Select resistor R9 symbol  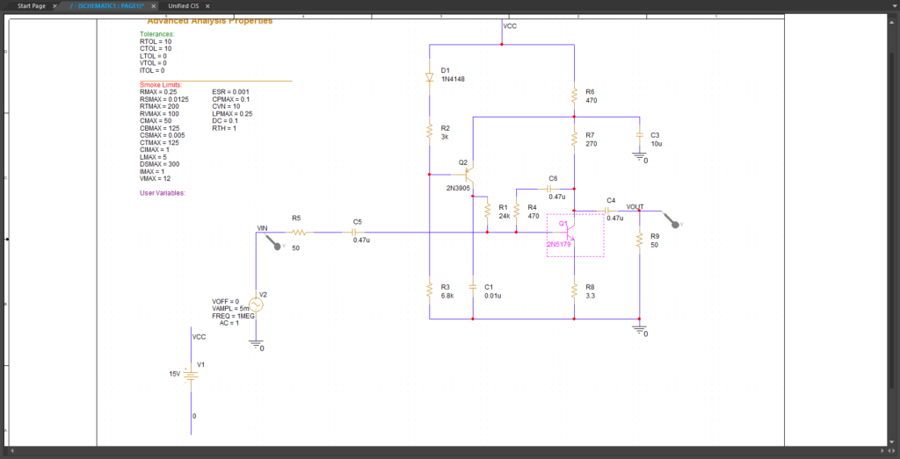pos(639,240)
